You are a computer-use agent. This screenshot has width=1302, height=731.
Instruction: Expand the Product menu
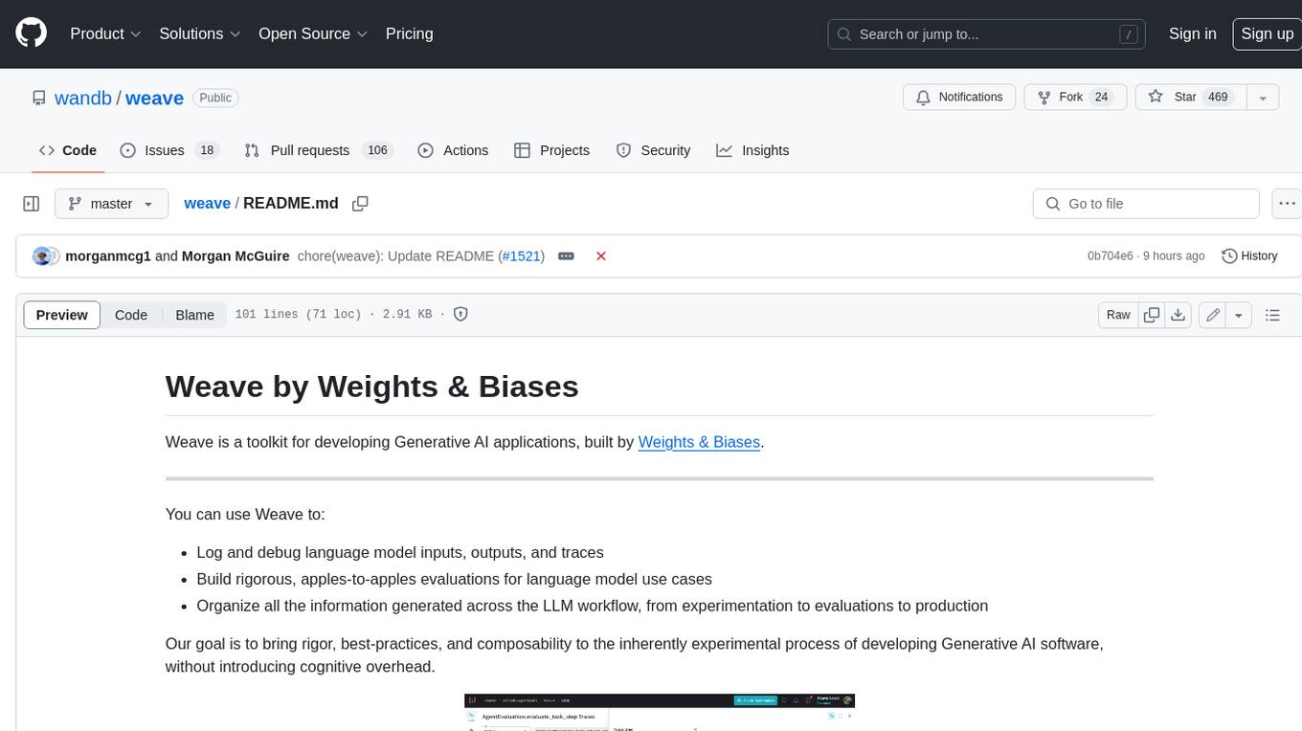pyautogui.click(x=105, y=33)
